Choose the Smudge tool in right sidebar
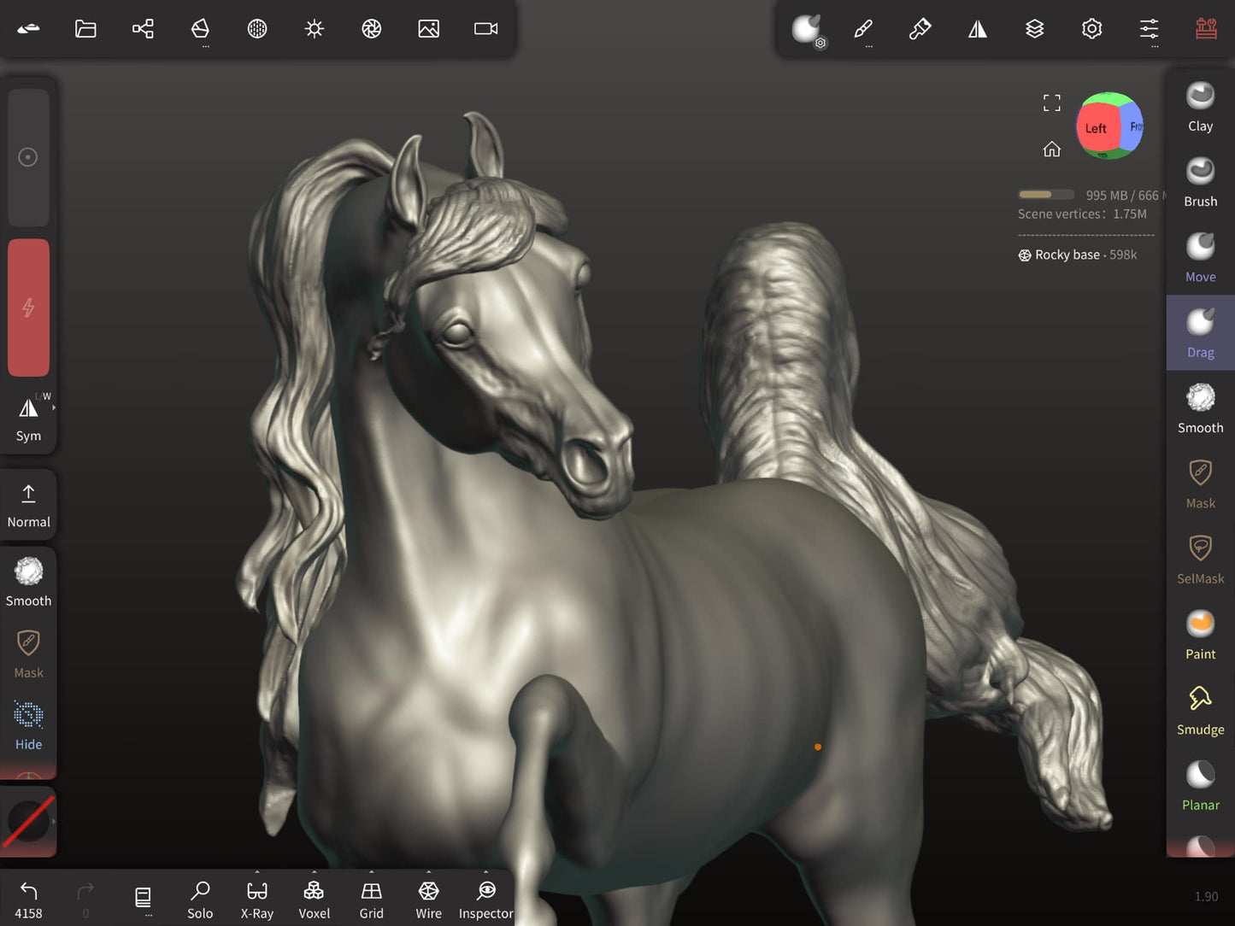The width and height of the screenshot is (1235, 926). (1200, 710)
